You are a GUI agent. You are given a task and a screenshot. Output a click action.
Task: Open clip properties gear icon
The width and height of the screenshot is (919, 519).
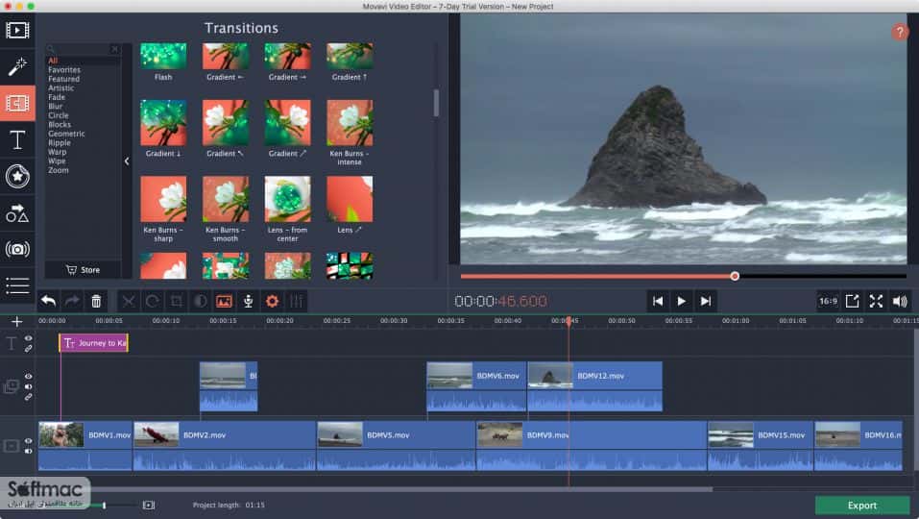point(272,302)
